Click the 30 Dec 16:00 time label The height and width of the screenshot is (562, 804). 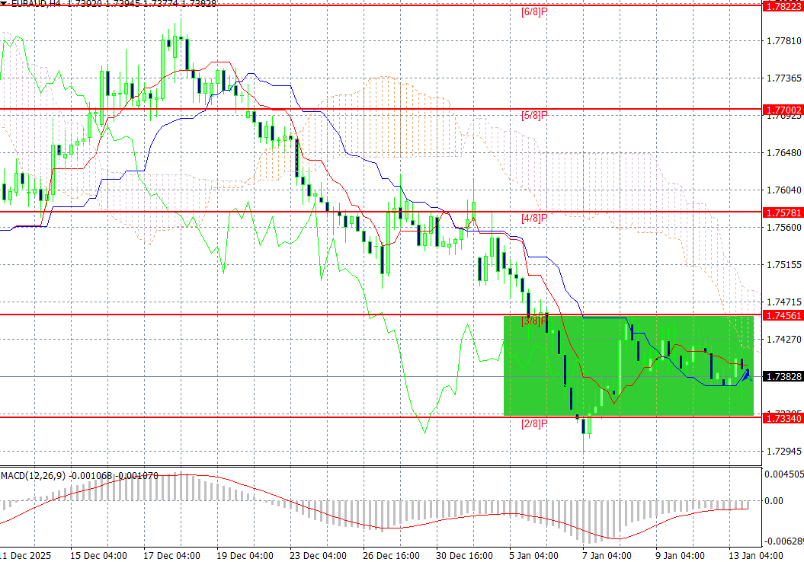[x=465, y=556]
